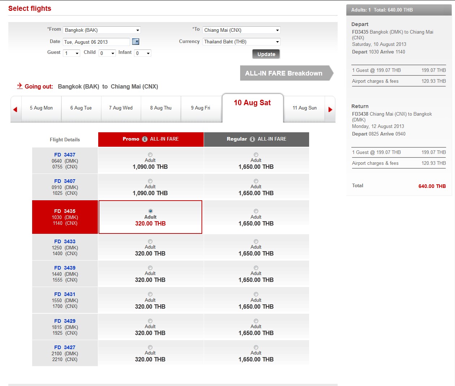Switch to the 11 Aug Sun tab
This screenshot has width=455, height=386.
pyautogui.click(x=304, y=108)
